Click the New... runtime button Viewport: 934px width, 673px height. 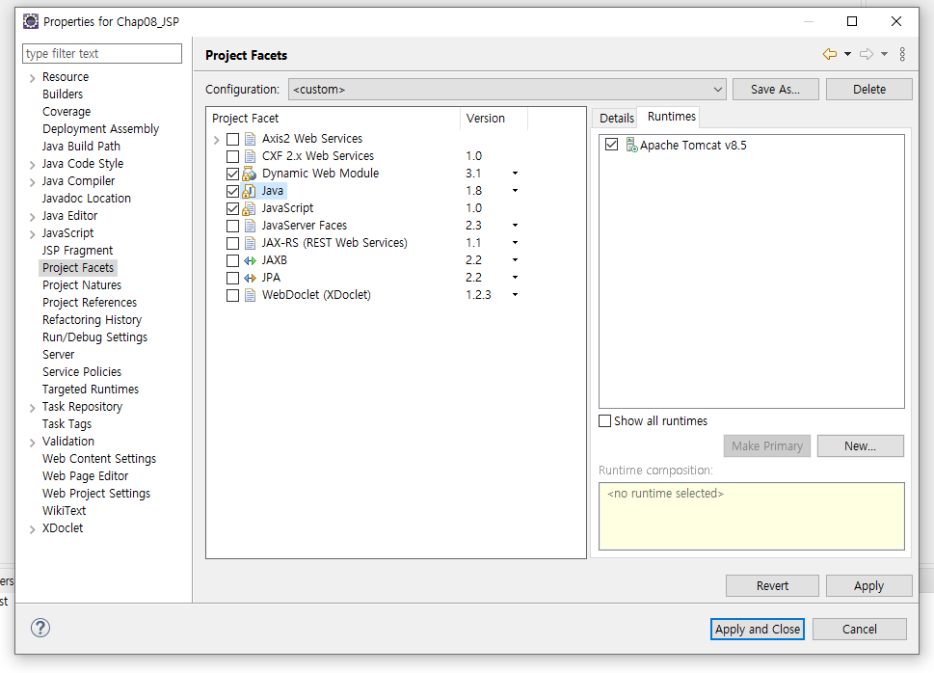pyautogui.click(x=860, y=445)
